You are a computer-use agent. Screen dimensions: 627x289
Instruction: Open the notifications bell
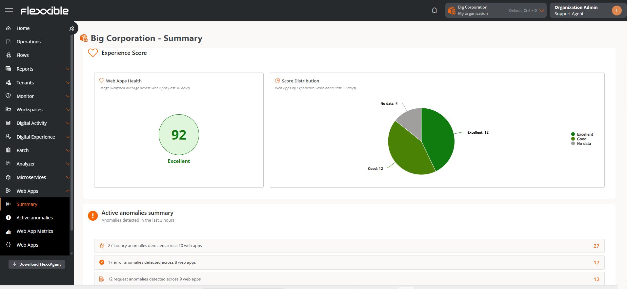[435, 11]
